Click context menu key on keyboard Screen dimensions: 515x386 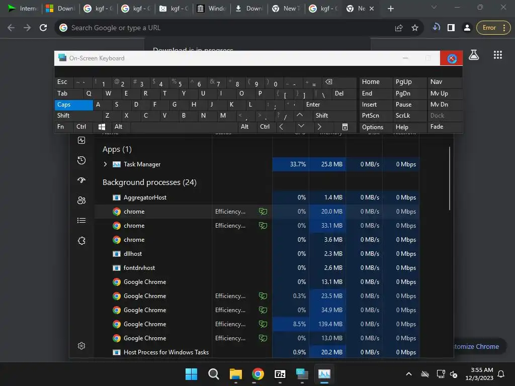point(345,127)
